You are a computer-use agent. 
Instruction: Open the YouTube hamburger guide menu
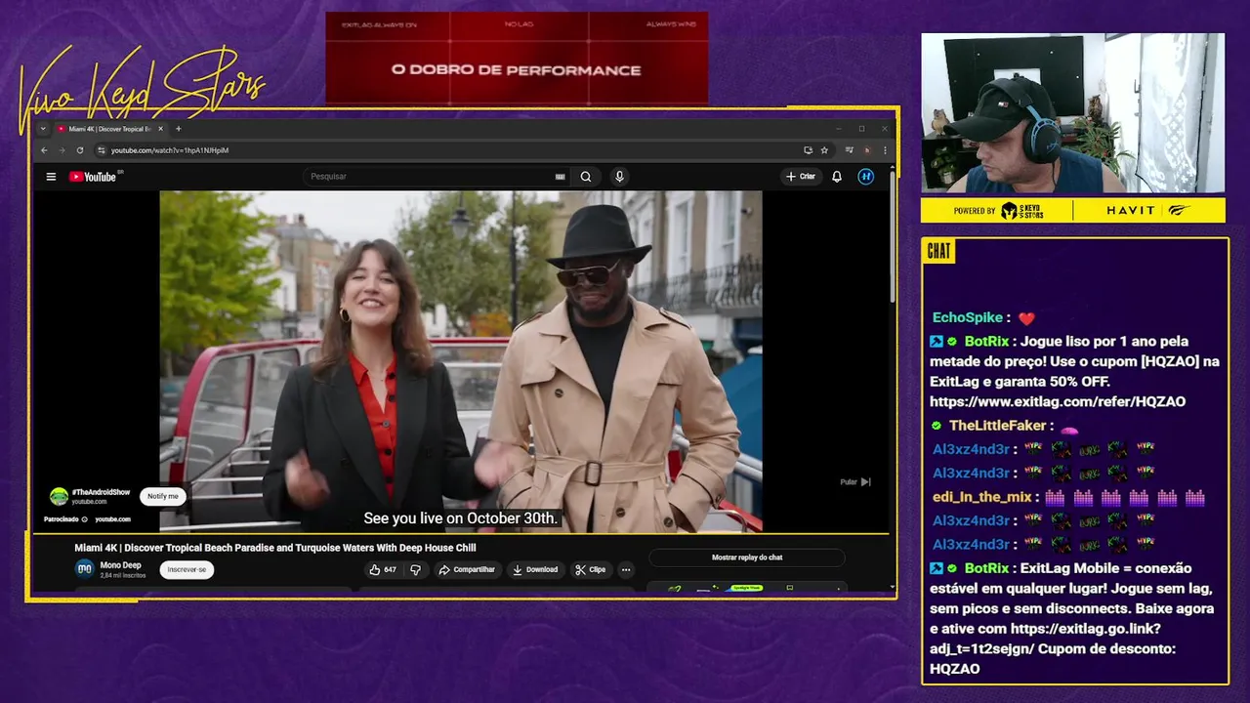(x=51, y=177)
